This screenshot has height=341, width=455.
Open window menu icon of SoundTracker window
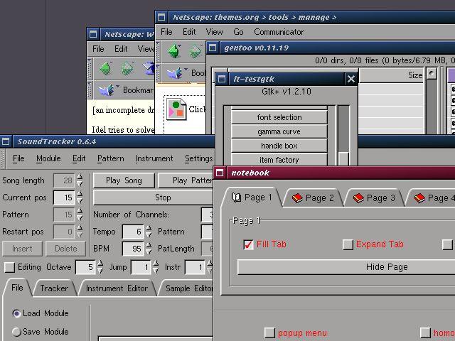(6, 141)
